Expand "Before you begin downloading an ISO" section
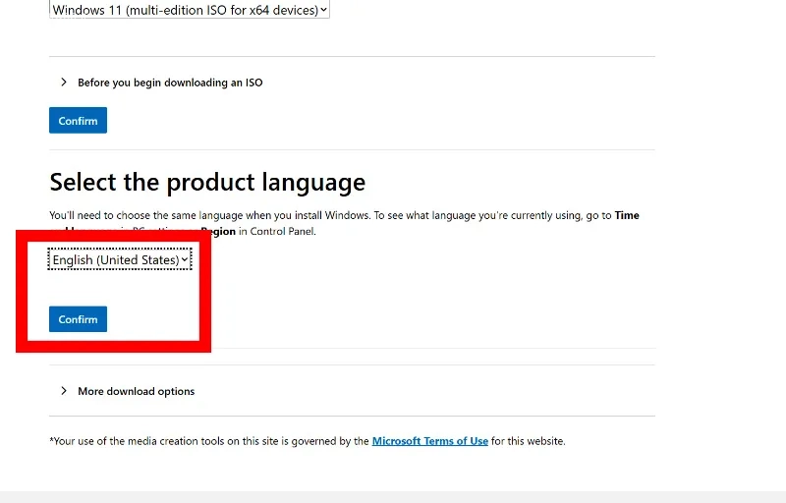 (x=170, y=83)
